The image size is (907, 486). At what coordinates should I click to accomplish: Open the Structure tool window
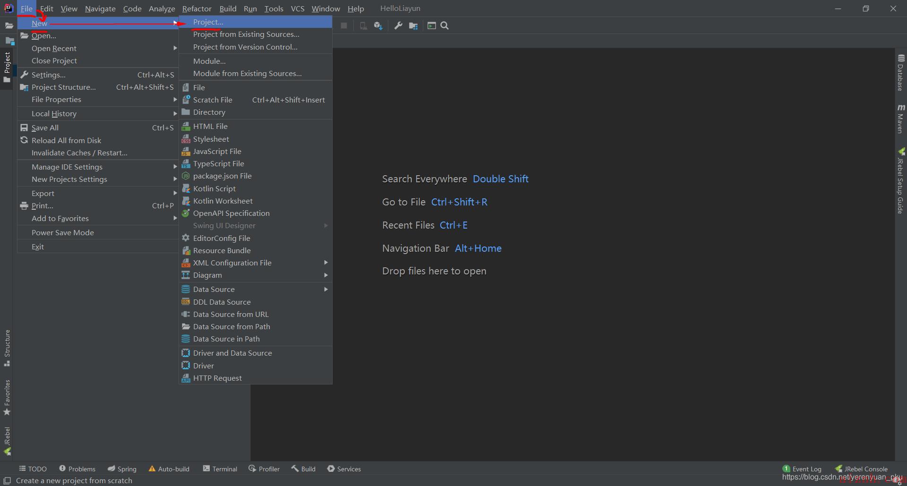pyautogui.click(x=7, y=348)
